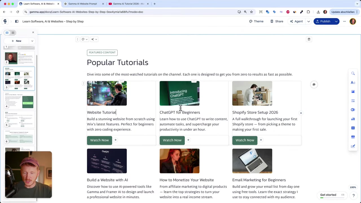This screenshot has height=203, width=361.
Task: Click Watch Now under ChatGPT for Beginners
Action: coord(172,140)
